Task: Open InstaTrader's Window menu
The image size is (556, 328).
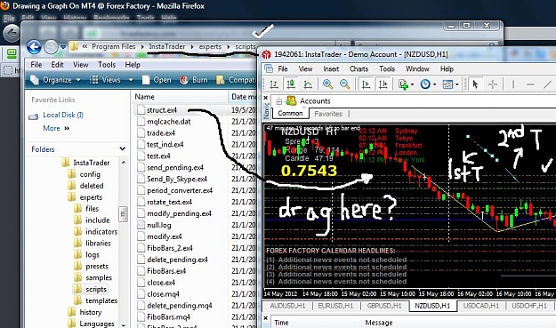Action: pos(417,68)
